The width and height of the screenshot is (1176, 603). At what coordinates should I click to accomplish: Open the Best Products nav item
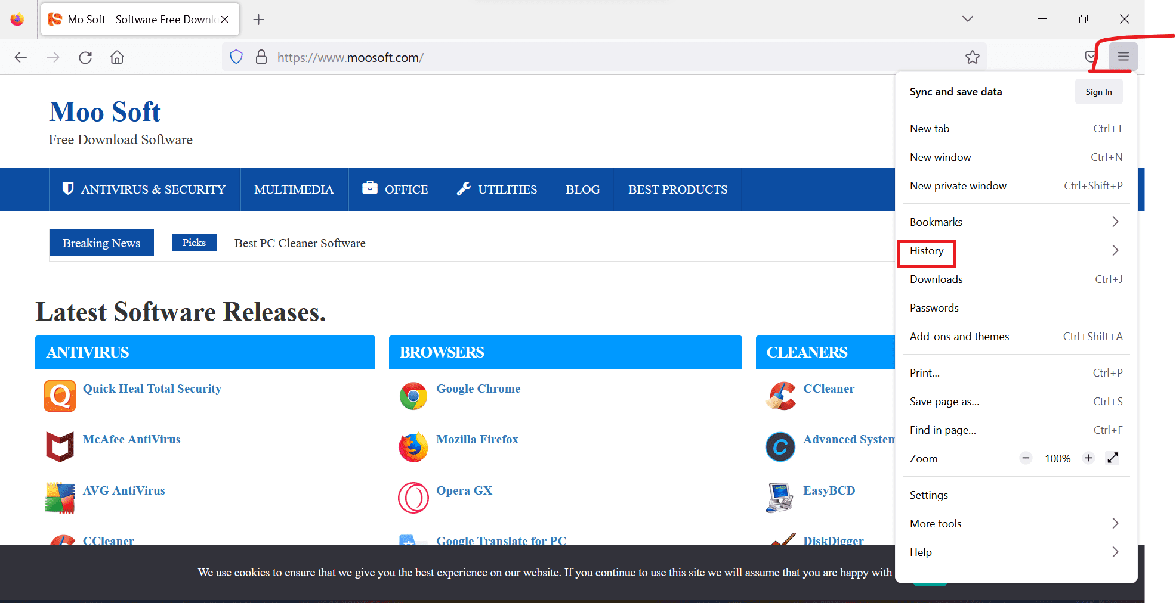[x=678, y=189]
